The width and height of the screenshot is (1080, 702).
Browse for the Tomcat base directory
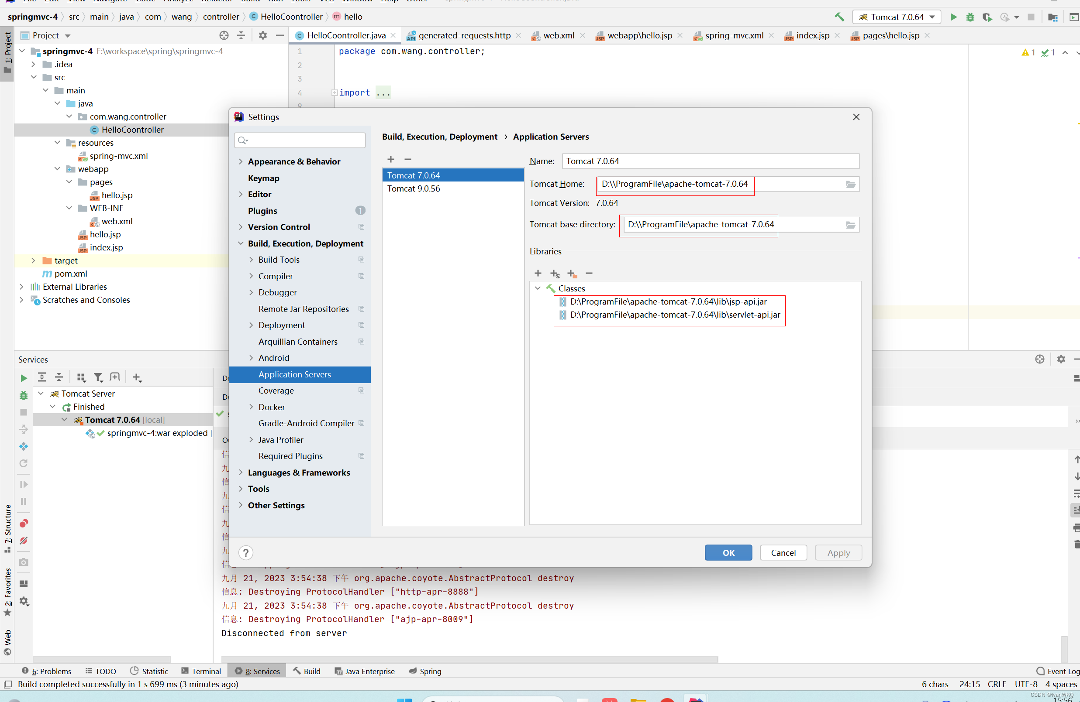[850, 225]
